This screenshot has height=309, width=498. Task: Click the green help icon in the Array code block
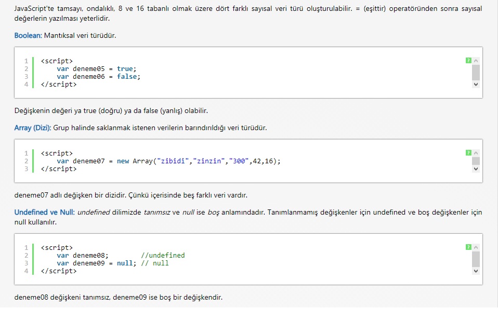pos(468,153)
